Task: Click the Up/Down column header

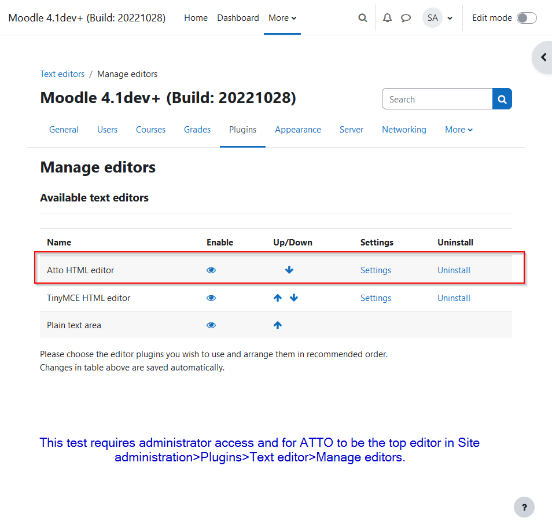Action: pos(293,243)
